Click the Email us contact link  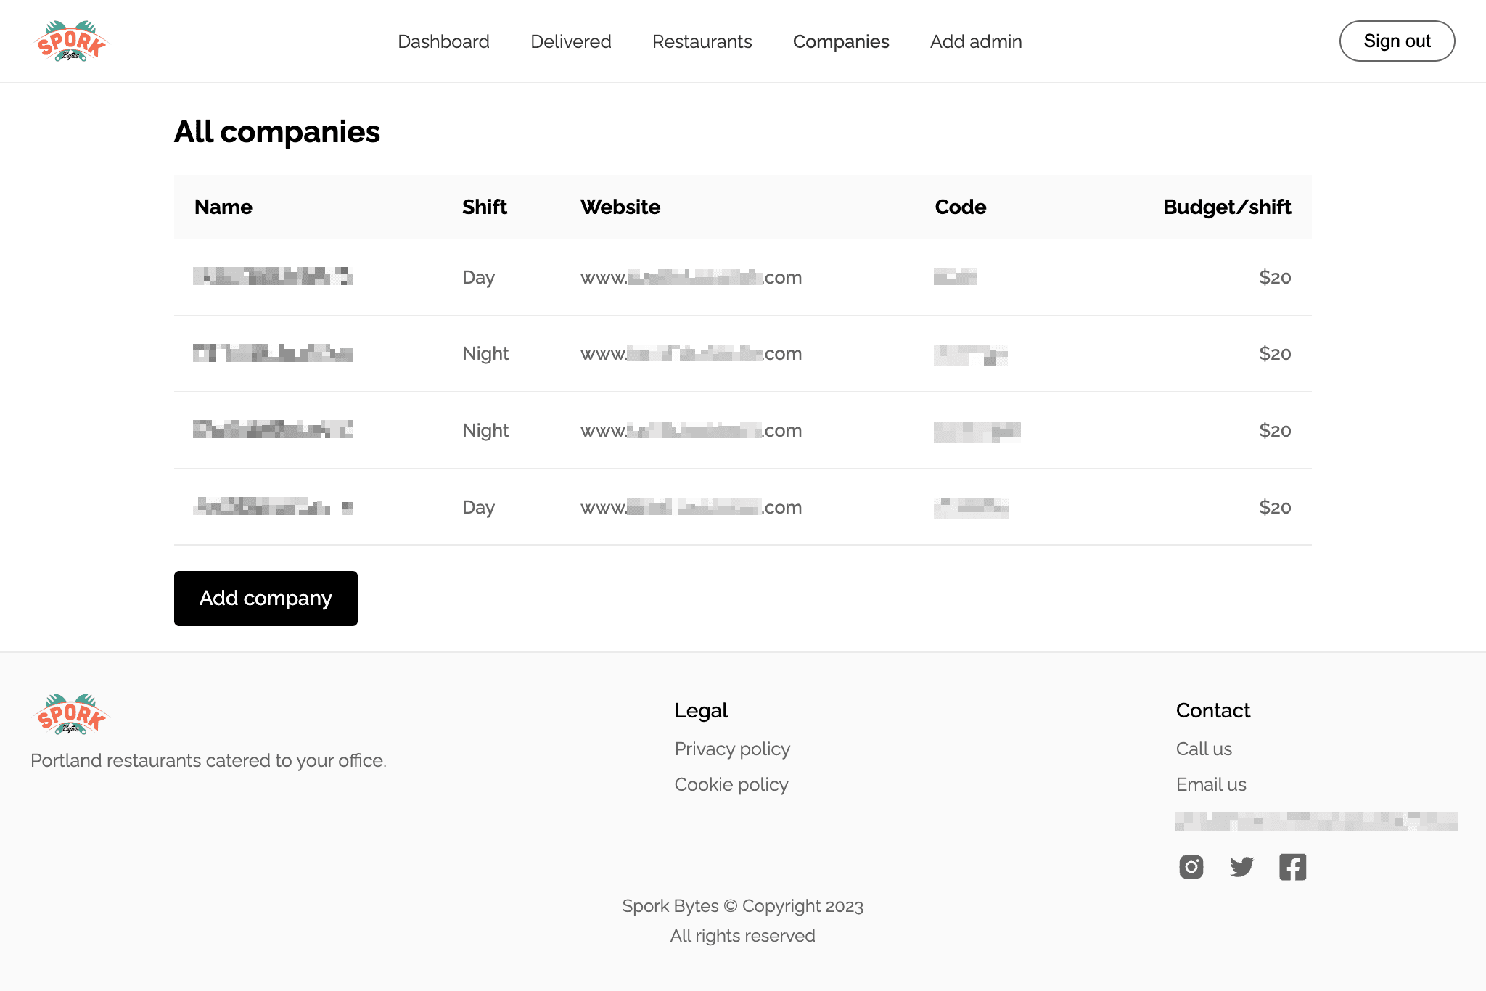(x=1211, y=784)
